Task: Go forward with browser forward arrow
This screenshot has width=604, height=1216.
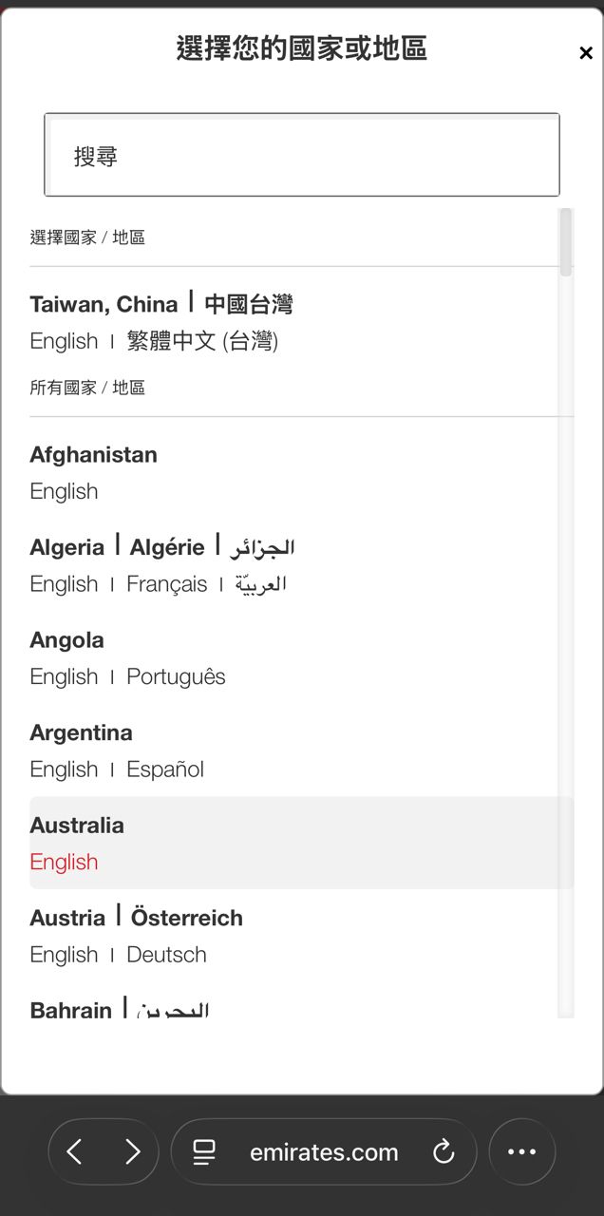Action: (132, 1152)
